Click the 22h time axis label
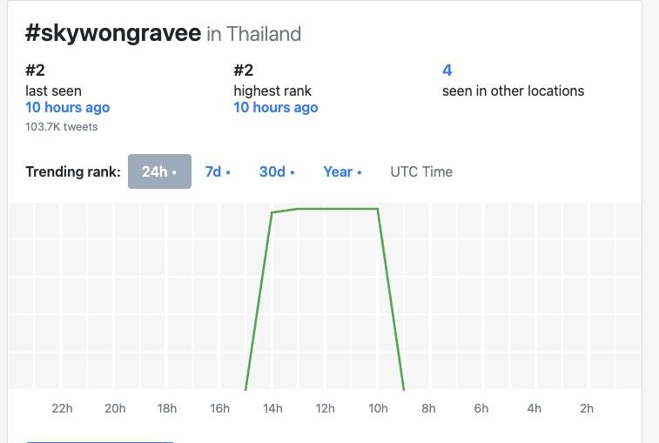The height and width of the screenshot is (443, 659). pos(63,408)
